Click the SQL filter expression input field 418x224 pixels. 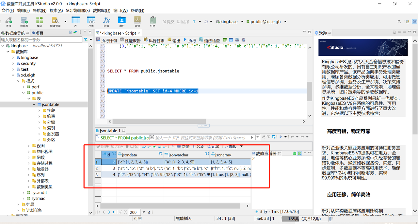tap(201, 137)
